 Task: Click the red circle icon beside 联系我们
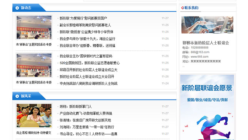pos(183,8)
